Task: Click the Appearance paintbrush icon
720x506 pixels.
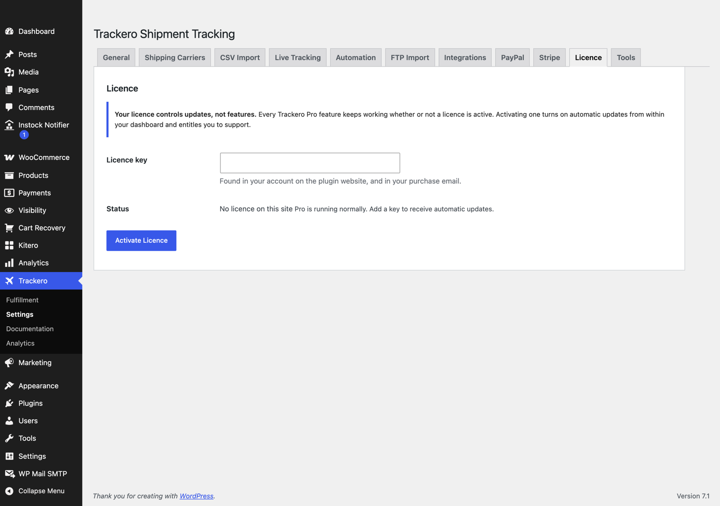Action: tap(9, 386)
